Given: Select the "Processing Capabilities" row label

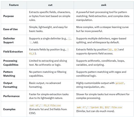Looking at the screenshot, I should 11,63.
